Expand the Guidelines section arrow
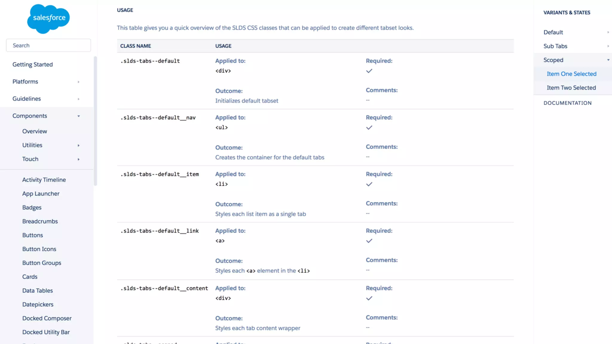Image resolution: width=612 pixels, height=344 pixels. click(x=79, y=99)
